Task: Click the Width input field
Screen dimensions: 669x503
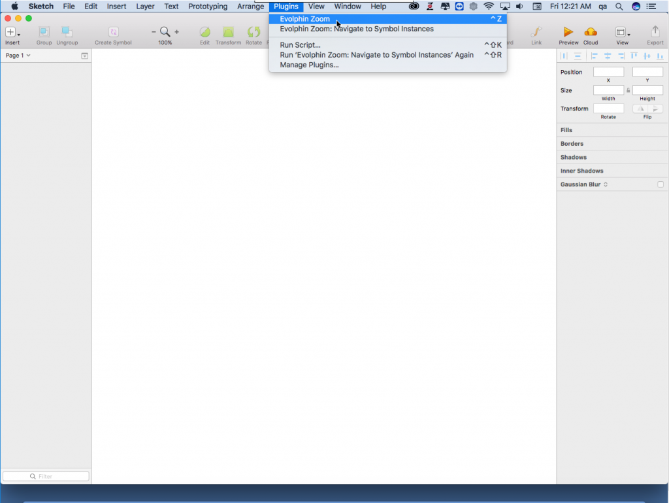Action: point(608,90)
